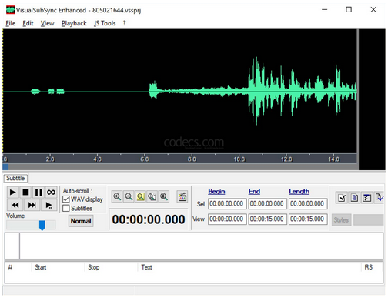Toggle loop playback infinity button
This screenshot has width=388, height=298.
tap(51, 192)
